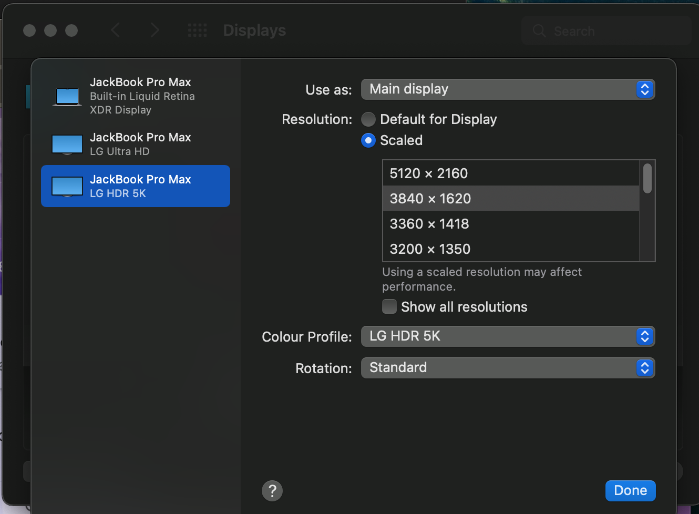Select the Scaled resolution radio button

[x=368, y=140]
